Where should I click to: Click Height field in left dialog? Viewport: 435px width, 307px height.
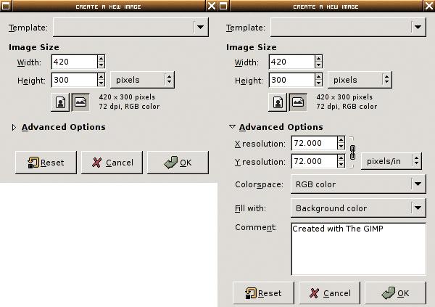(x=75, y=80)
